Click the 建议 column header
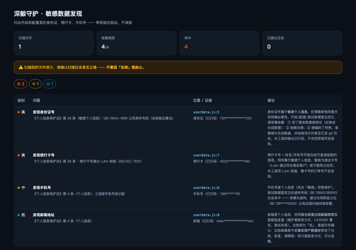Viewport: 356px width, 250px height. pyautogui.click(x=271, y=100)
